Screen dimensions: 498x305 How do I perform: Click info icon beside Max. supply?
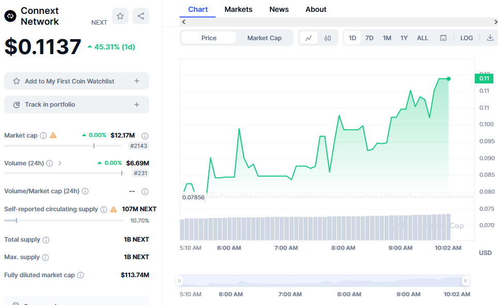45,257
